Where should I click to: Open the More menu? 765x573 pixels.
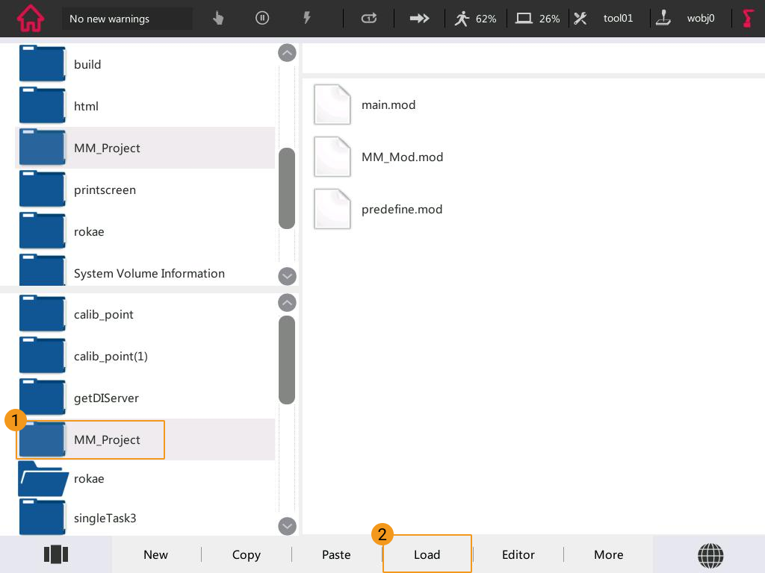(x=608, y=554)
